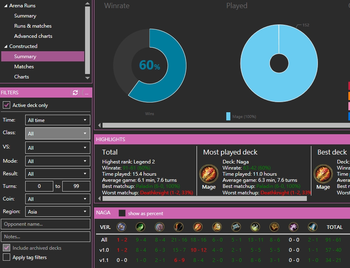
Task: Open the VS opponent class dropdown
Action: pyautogui.click(x=58, y=148)
